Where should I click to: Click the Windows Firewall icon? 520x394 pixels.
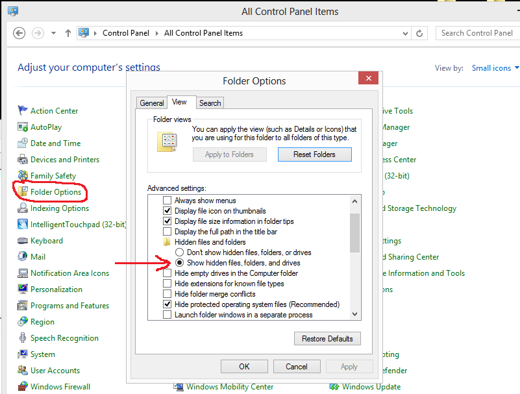coord(23,387)
